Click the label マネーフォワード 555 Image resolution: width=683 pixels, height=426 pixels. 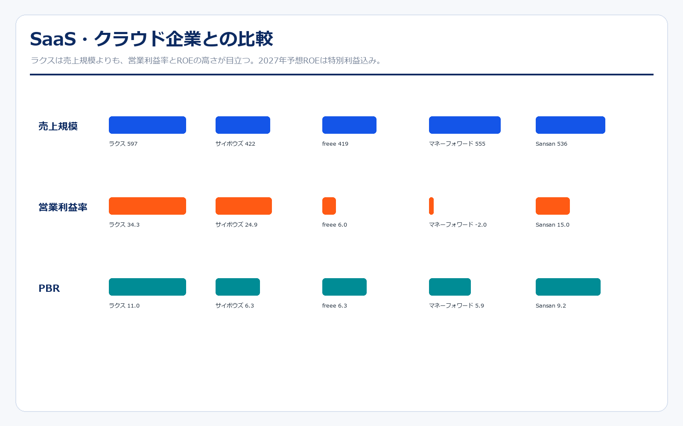(x=457, y=144)
